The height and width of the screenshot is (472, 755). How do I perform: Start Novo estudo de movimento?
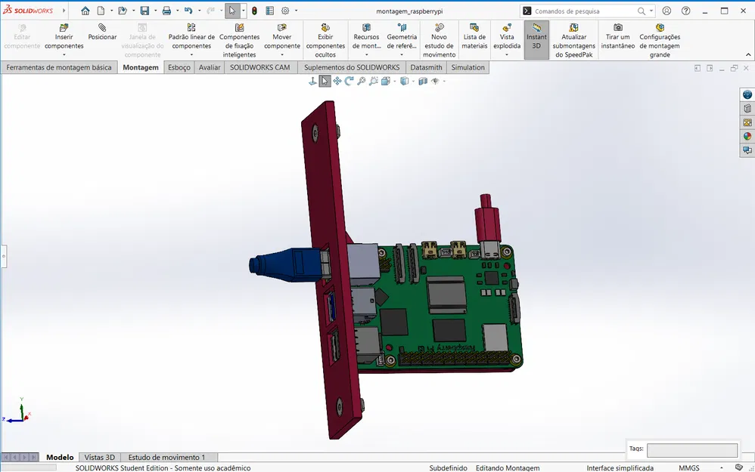tap(439, 40)
